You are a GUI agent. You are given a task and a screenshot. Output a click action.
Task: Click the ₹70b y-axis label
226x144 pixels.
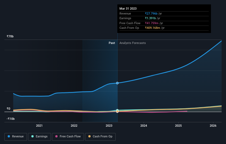10,36
